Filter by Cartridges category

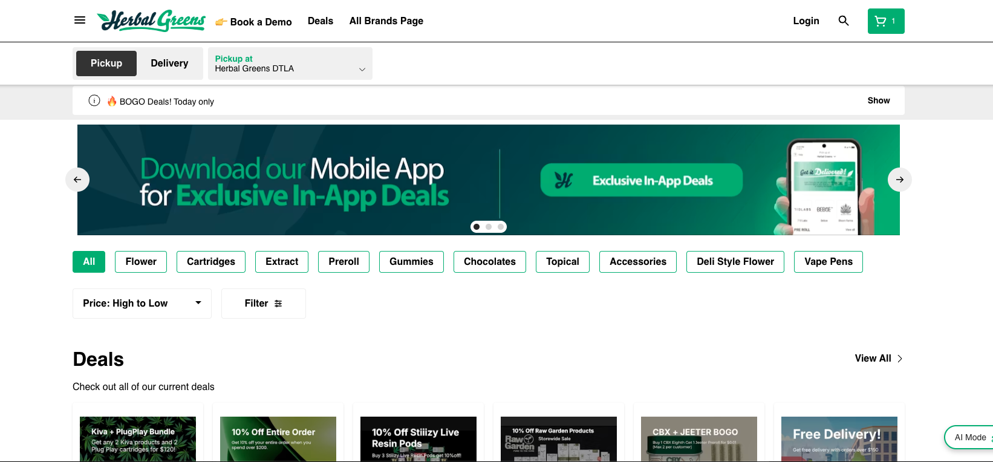click(x=211, y=262)
